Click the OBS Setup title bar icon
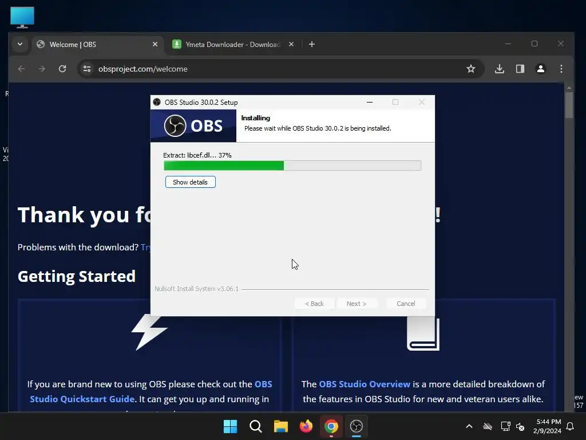The height and width of the screenshot is (440, 586). tap(157, 102)
